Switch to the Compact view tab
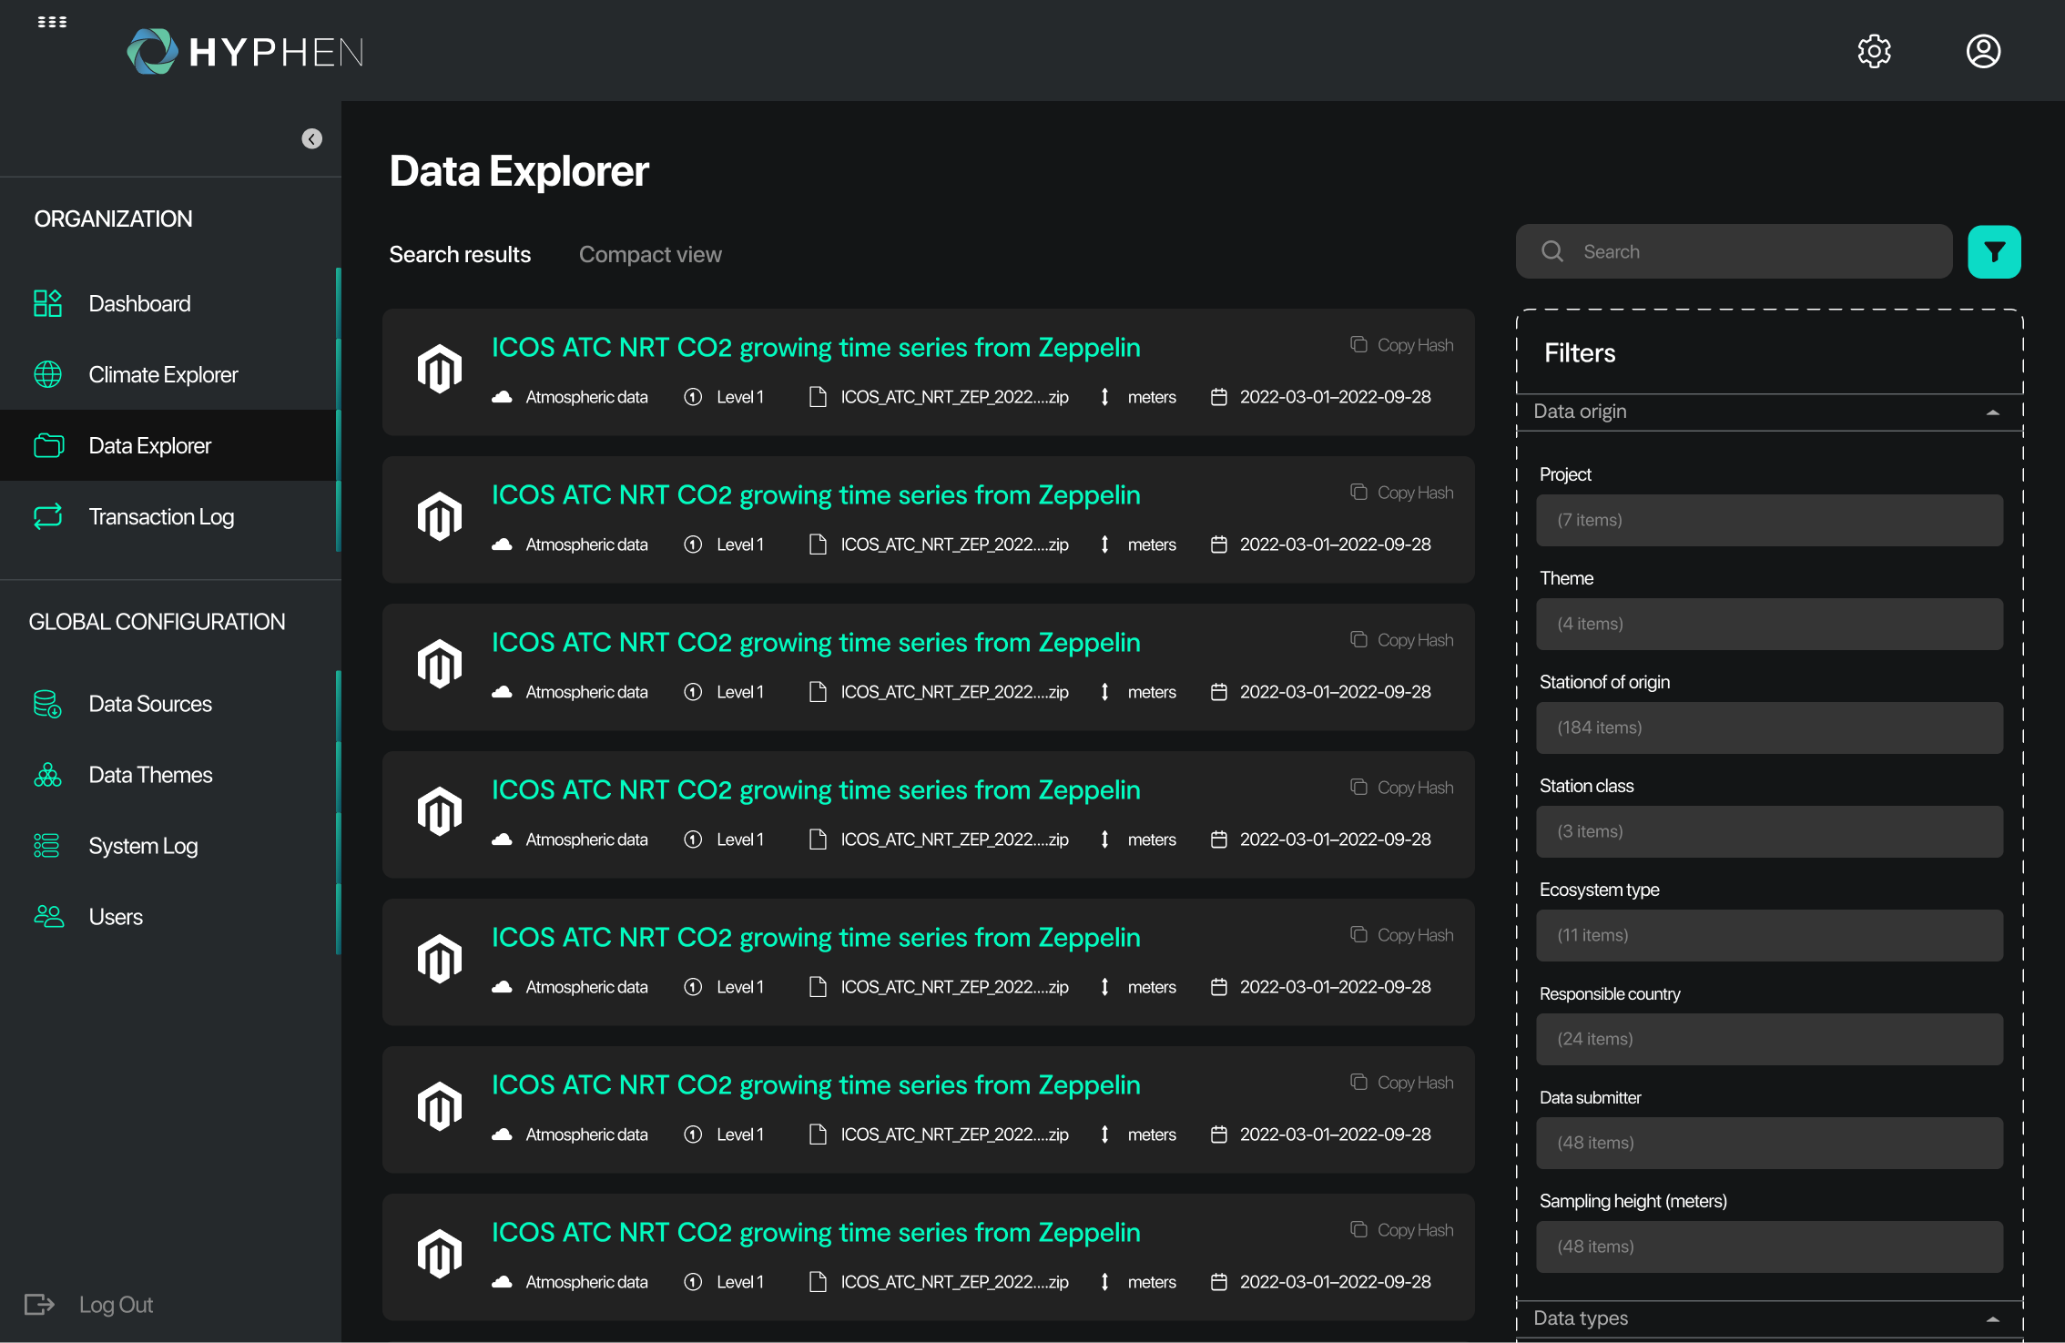This screenshot has width=2065, height=1343. pos(650,254)
